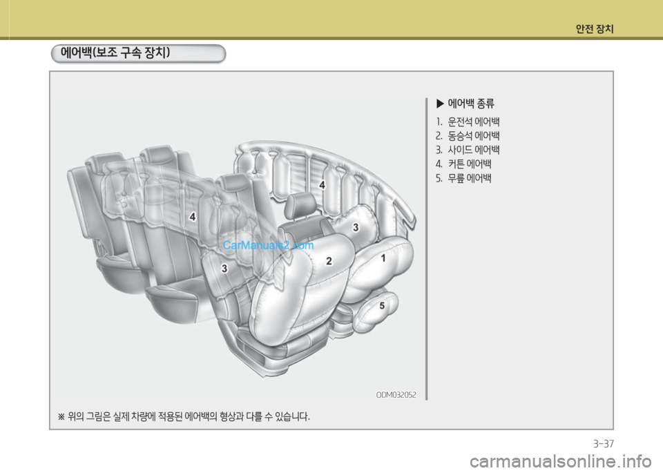Click the number 3 label near front headrest

click(356, 227)
